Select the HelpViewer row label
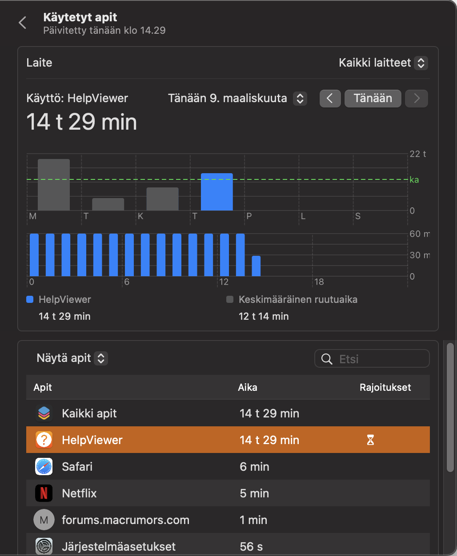This screenshot has width=457, height=556. click(92, 440)
